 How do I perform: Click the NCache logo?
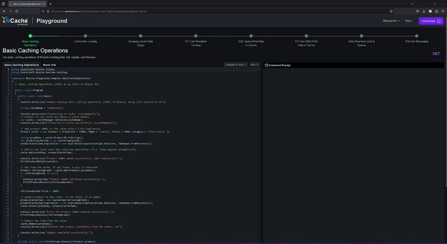(x=15, y=21)
